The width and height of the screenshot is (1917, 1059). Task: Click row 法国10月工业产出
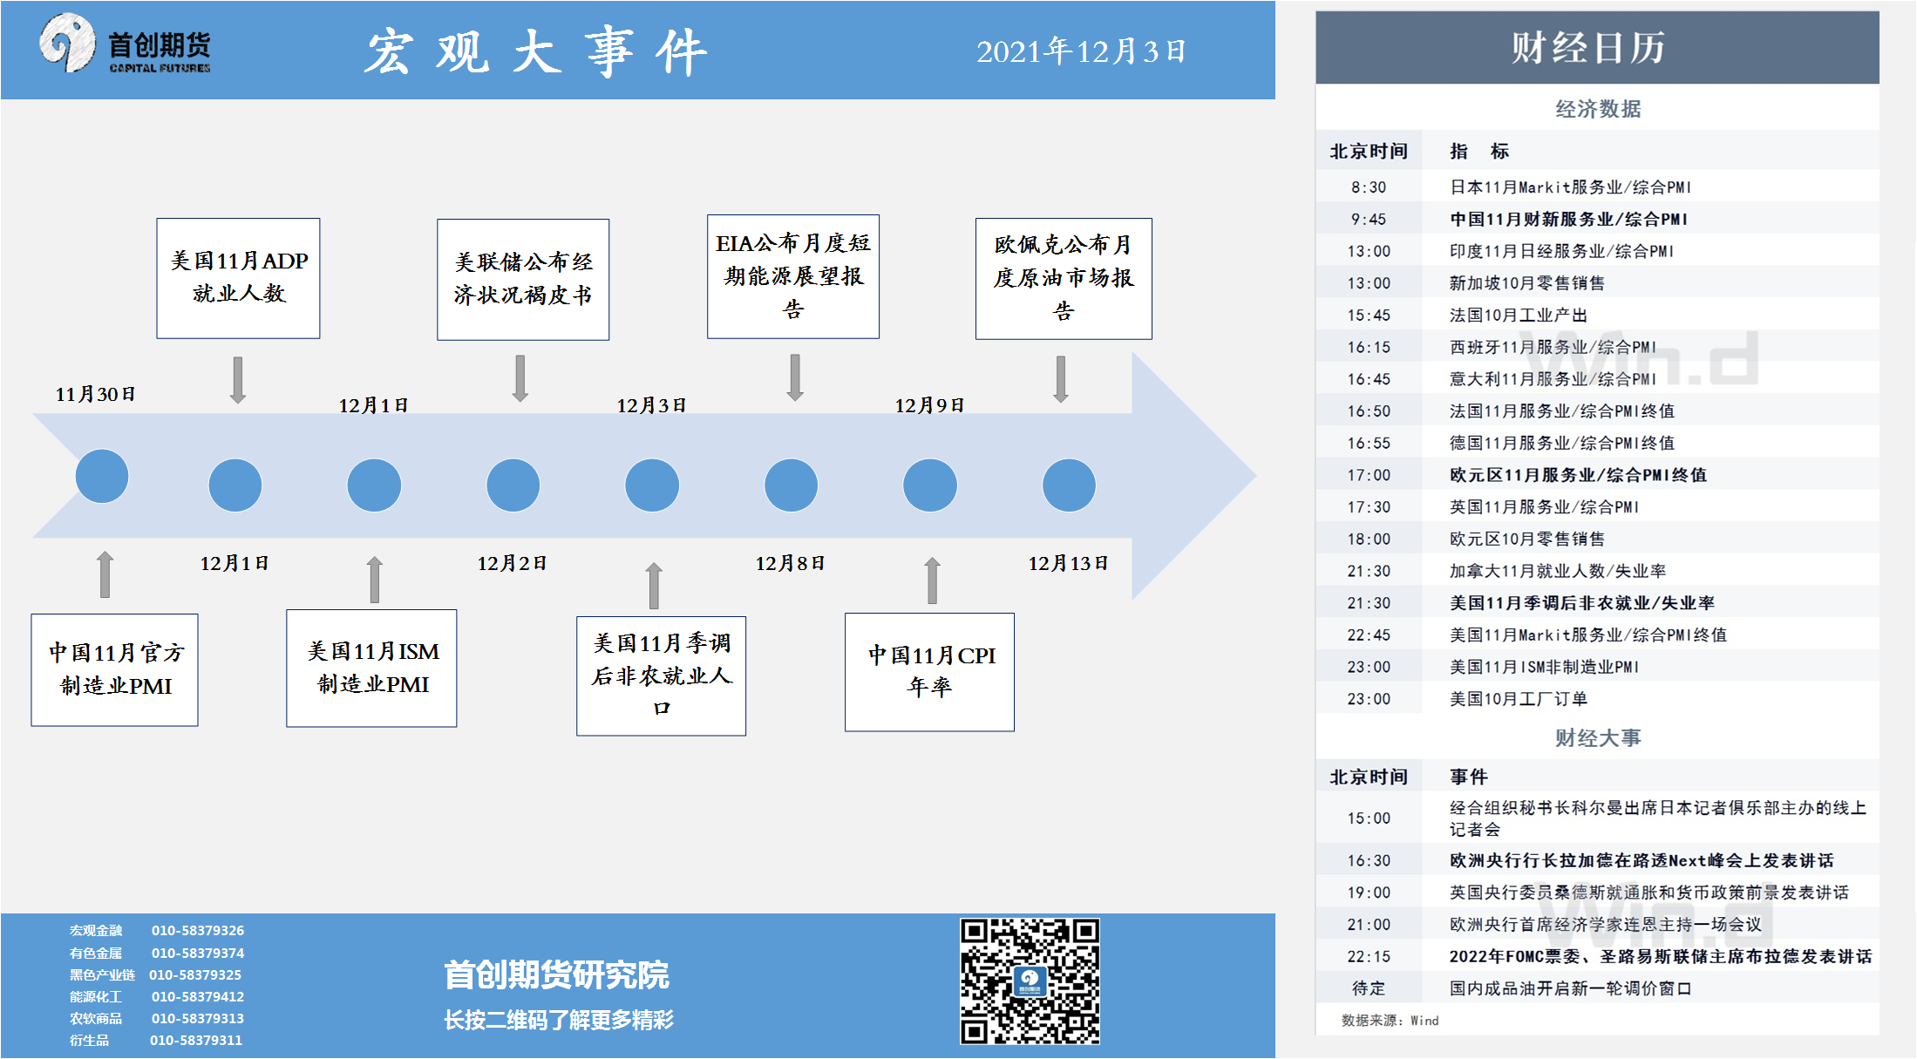pos(1597,316)
